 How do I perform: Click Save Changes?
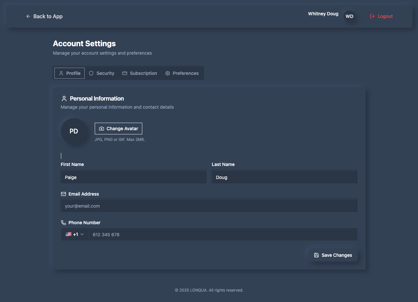333,255
